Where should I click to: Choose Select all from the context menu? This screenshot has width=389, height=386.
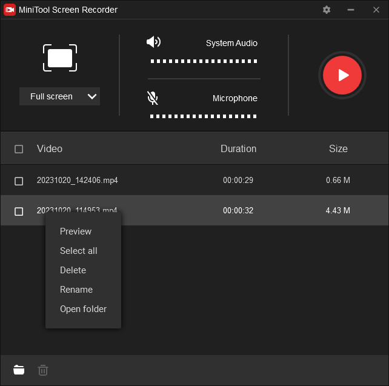tap(78, 250)
